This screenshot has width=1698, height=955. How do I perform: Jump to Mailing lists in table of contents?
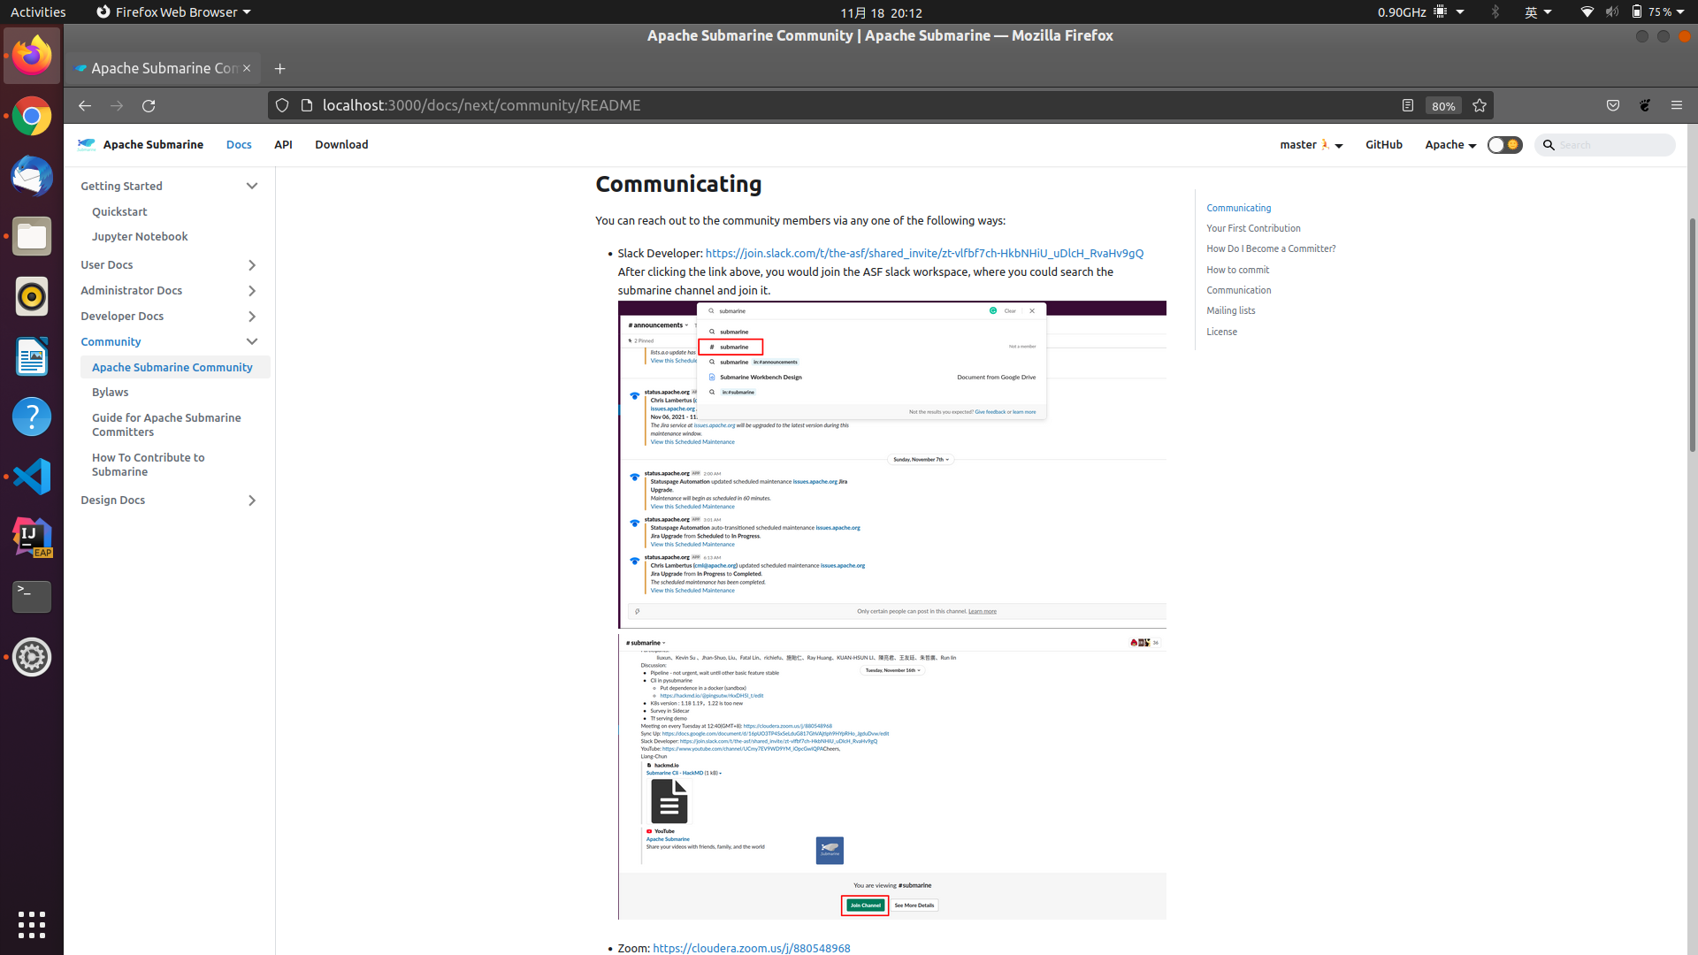pyautogui.click(x=1230, y=311)
